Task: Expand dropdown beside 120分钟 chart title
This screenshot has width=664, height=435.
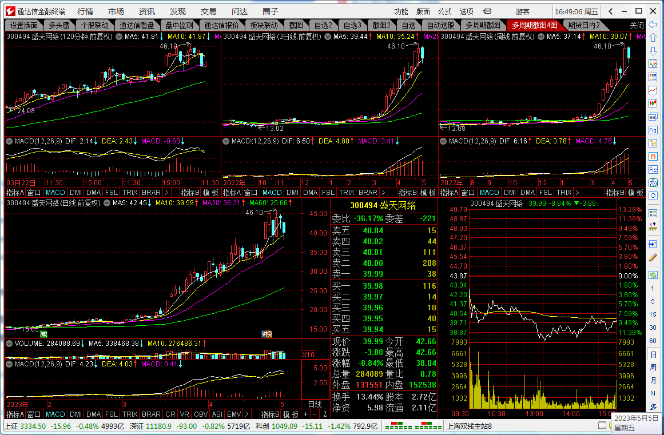Action: (119, 37)
